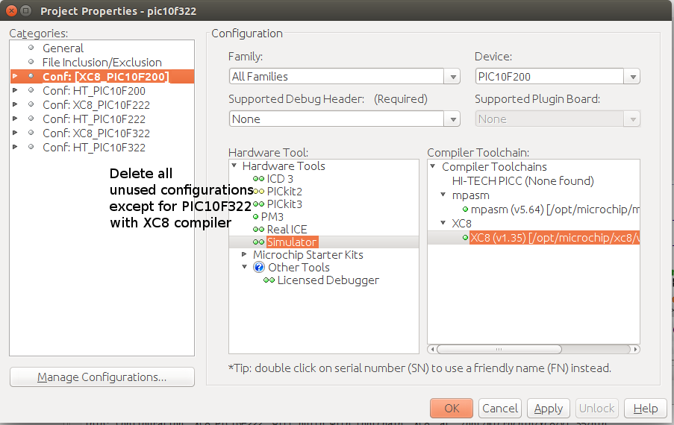Expand Microchip Starter Kits node
This screenshot has width=674, height=425.
coord(245,255)
